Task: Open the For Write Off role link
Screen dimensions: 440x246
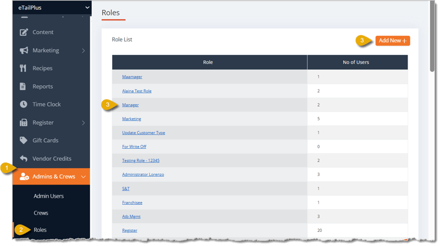Action: 134,147
